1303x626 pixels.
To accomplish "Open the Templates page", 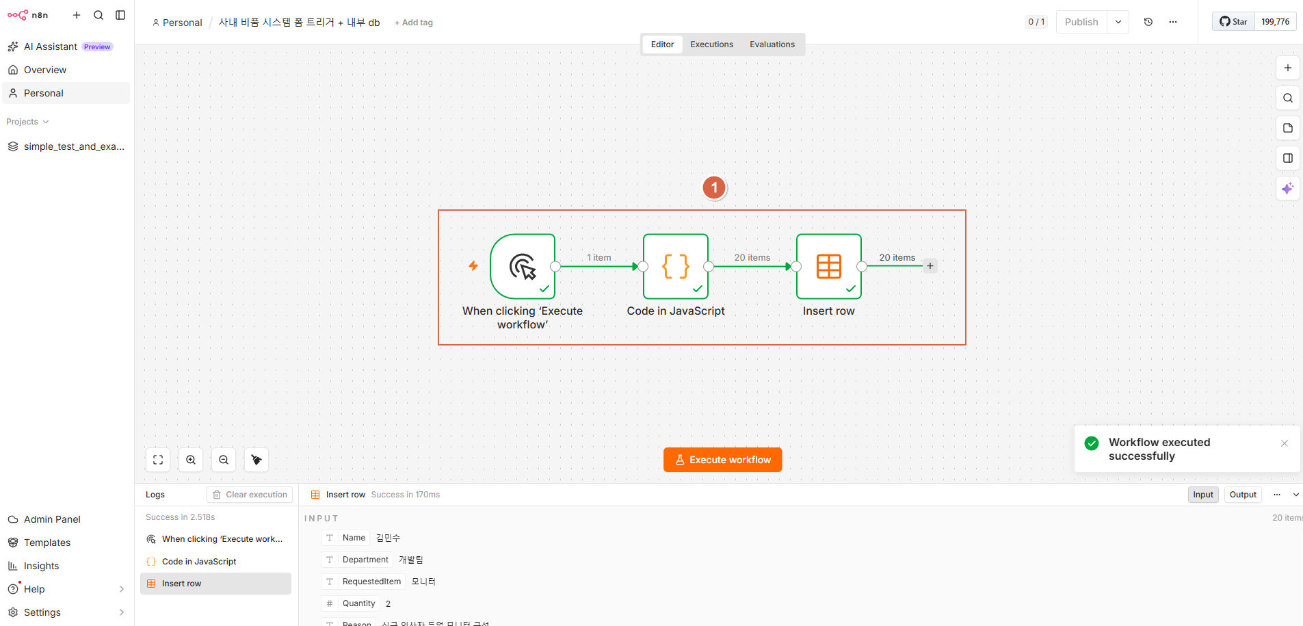I will click(x=66, y=543).
